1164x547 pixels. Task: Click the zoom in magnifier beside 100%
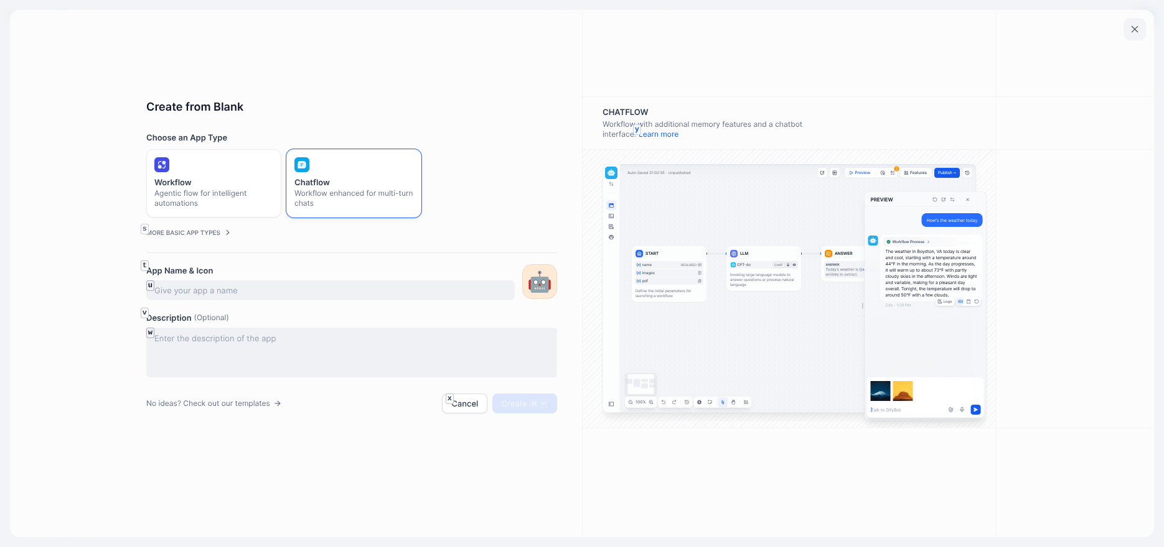[651, 402]
